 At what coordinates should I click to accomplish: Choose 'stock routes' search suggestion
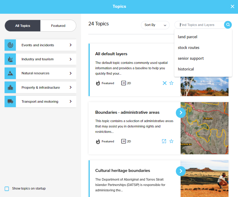pos(203,47)
